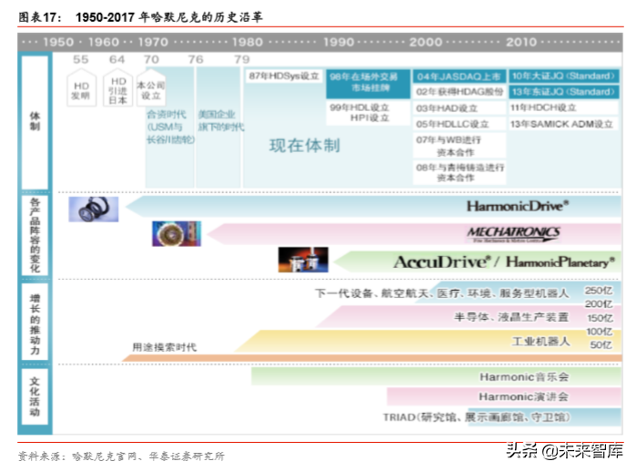Screen dimensions: 636x472
Task: Click the year number "76"
Action: [196, 60]
